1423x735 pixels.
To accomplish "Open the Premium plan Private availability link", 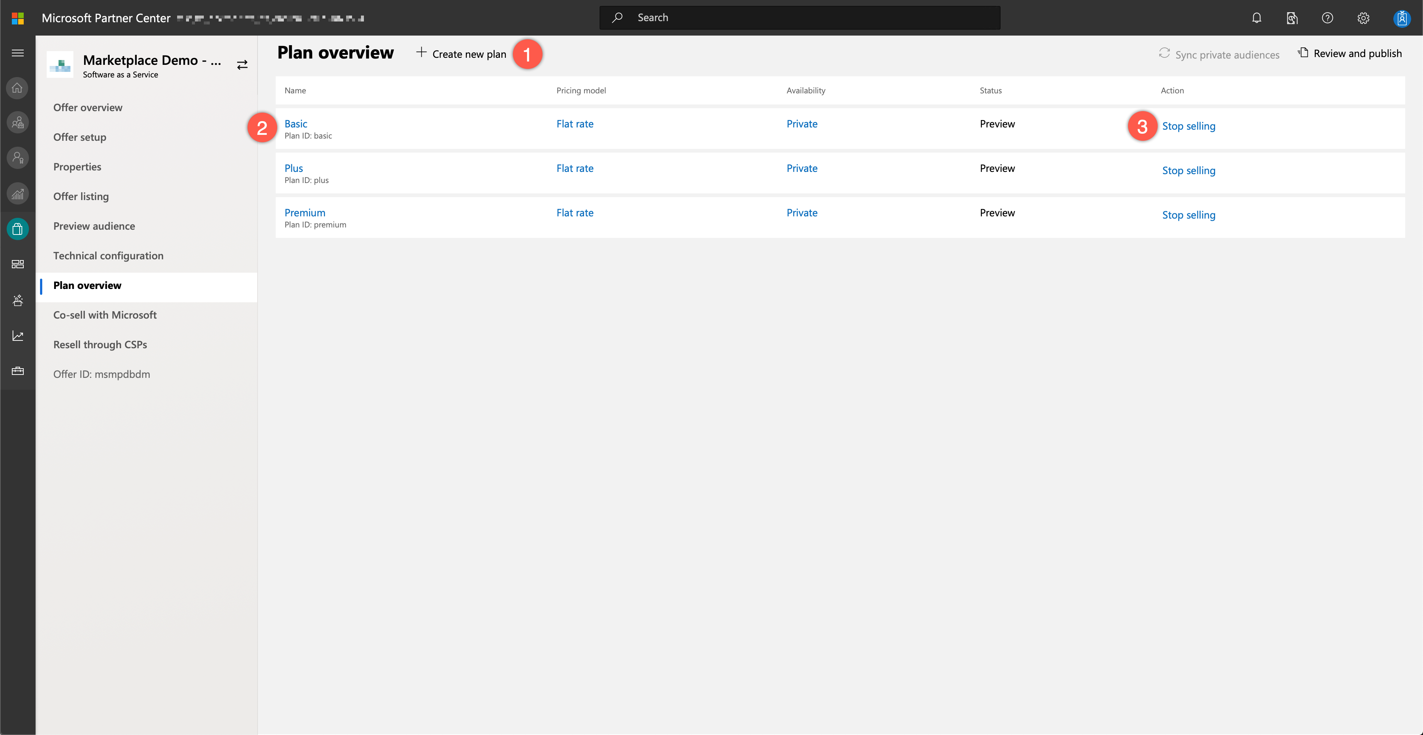I will click(x=802, y=213).
